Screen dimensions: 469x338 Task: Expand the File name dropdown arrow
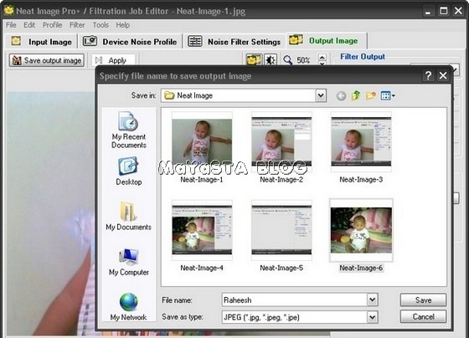click(373, 300)
